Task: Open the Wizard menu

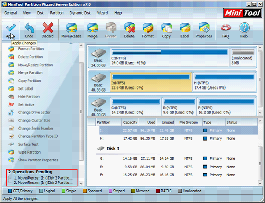Action: click(102, 13)
